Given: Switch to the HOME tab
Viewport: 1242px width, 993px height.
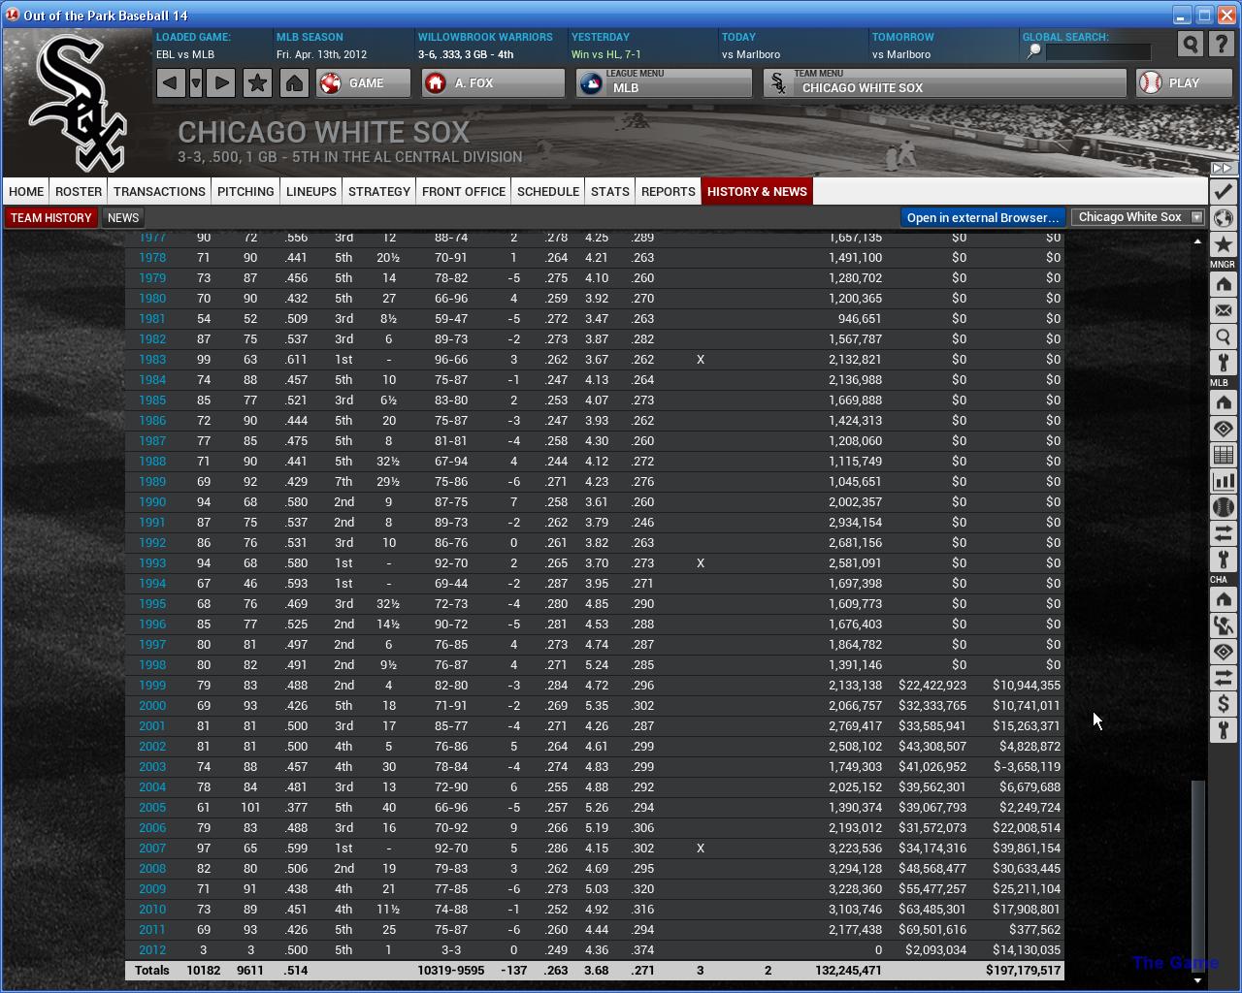Looking at the screenshot, I should 26,191.
